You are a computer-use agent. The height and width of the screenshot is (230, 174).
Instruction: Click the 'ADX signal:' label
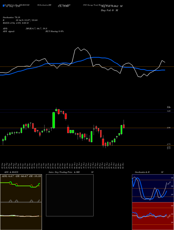9,31
